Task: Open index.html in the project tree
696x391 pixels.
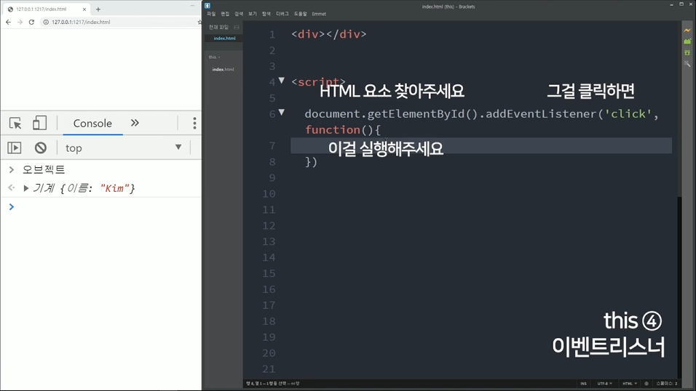Action: 223,69
